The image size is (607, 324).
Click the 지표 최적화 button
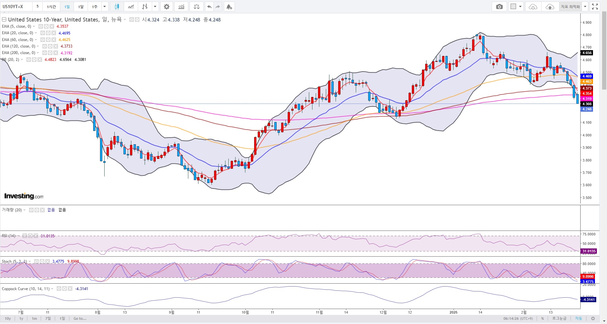(x=571, y=7)
